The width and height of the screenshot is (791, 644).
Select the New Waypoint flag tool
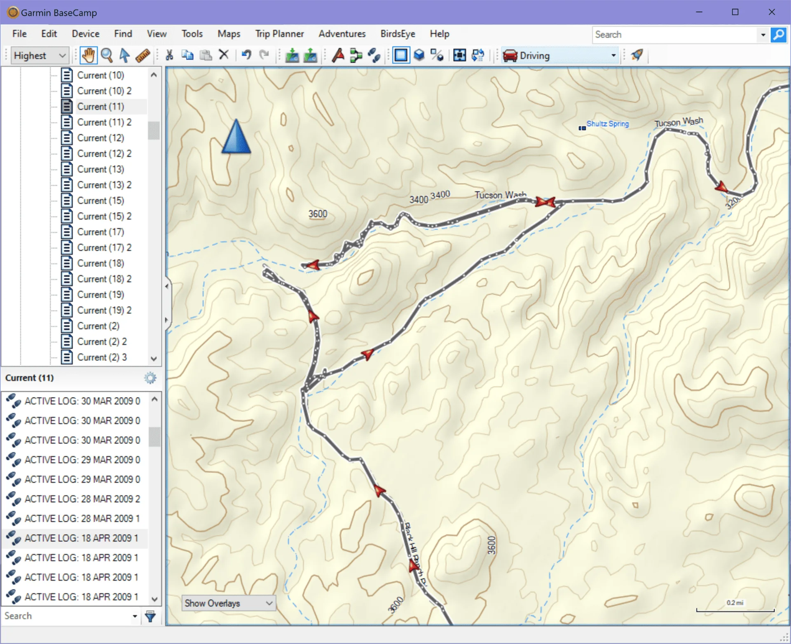338,55
